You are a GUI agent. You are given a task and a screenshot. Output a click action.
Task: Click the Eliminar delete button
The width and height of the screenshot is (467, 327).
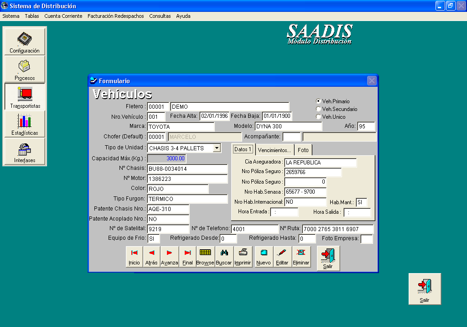[301, 257]
